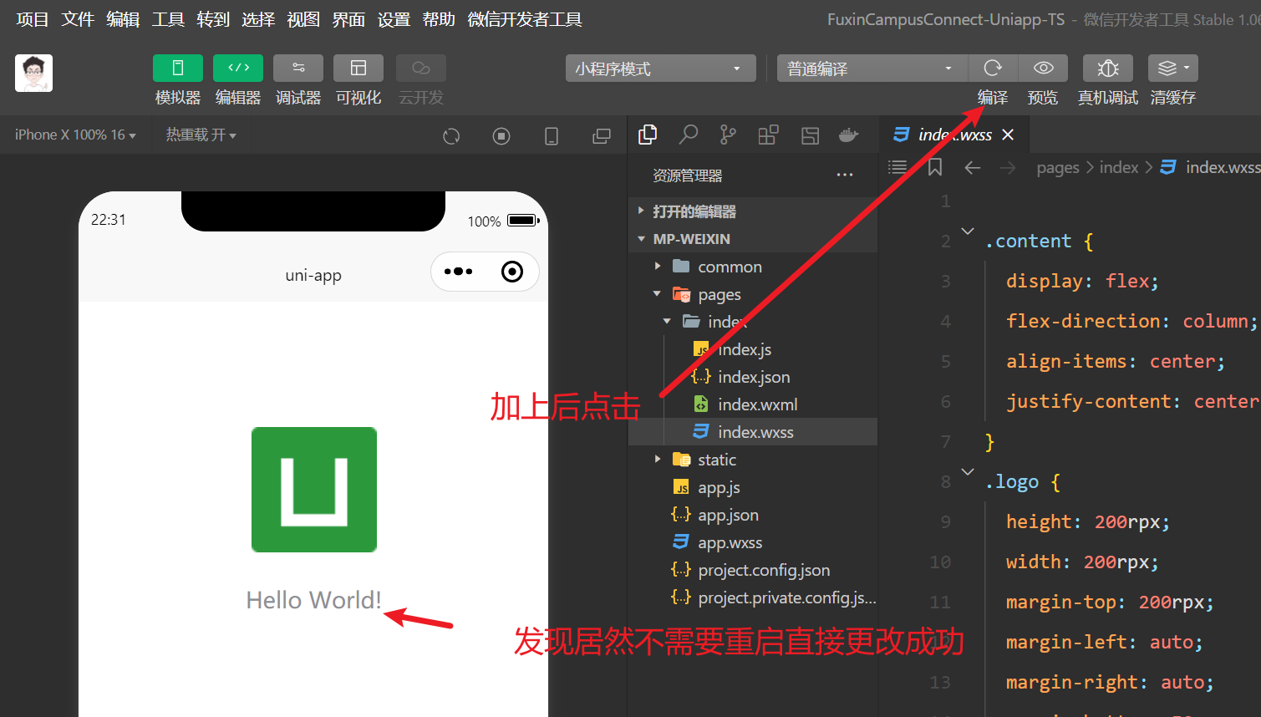The image size is (1261, 717).
Task: Open the extensions blocks icon
Action: pyautogui.click(x=768, y=135)
